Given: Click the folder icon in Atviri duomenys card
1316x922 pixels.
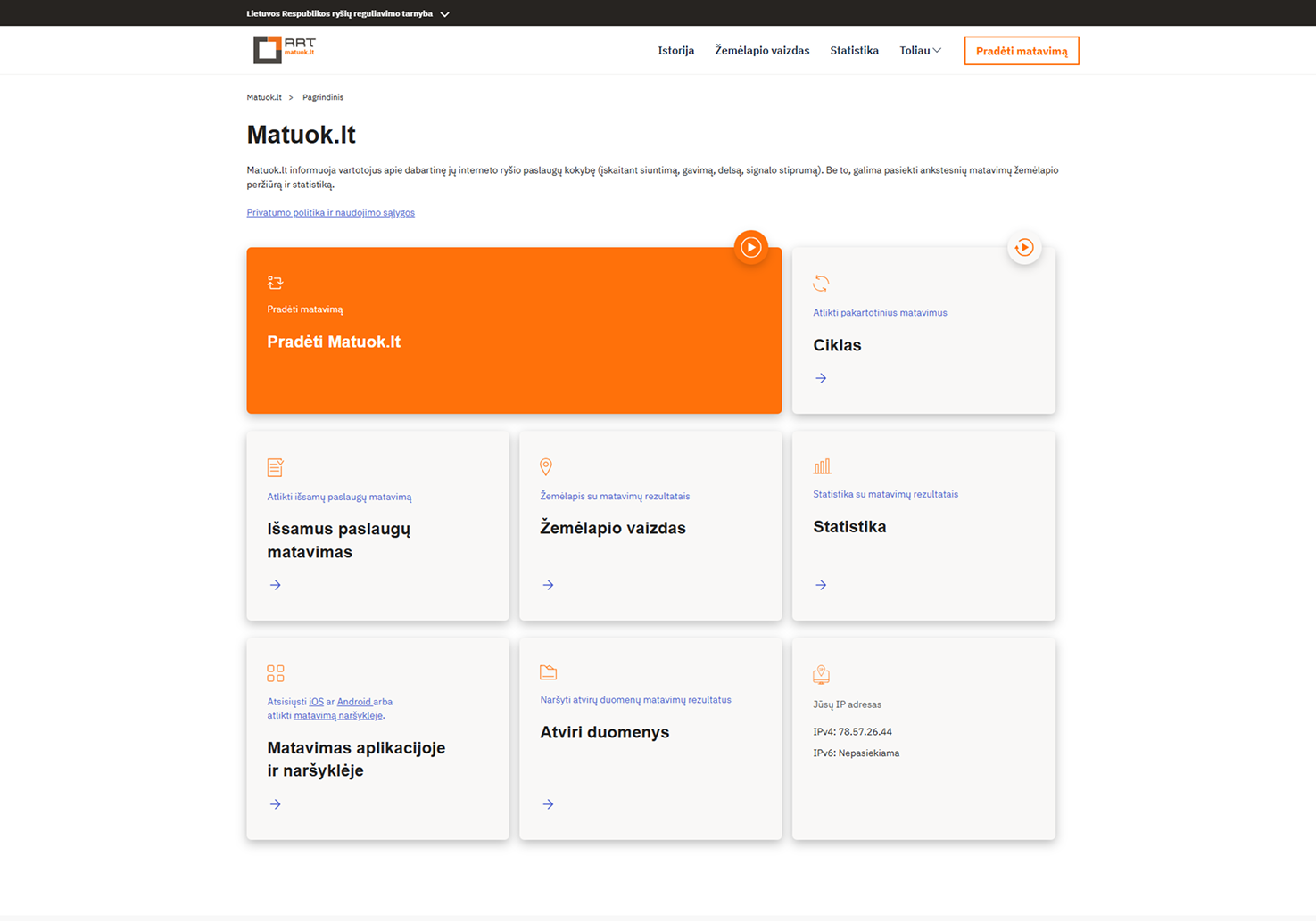Looking at the screenshot, I should pos(548,671).
